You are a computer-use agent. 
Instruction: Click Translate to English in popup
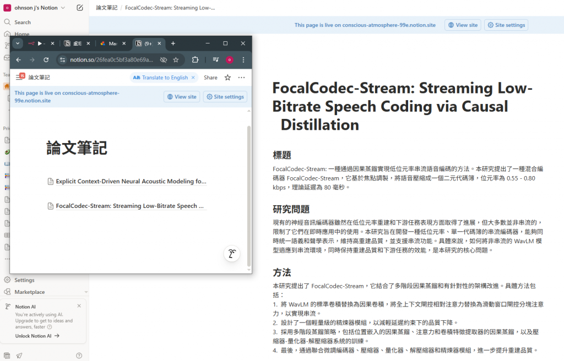[x=160, y=77]
